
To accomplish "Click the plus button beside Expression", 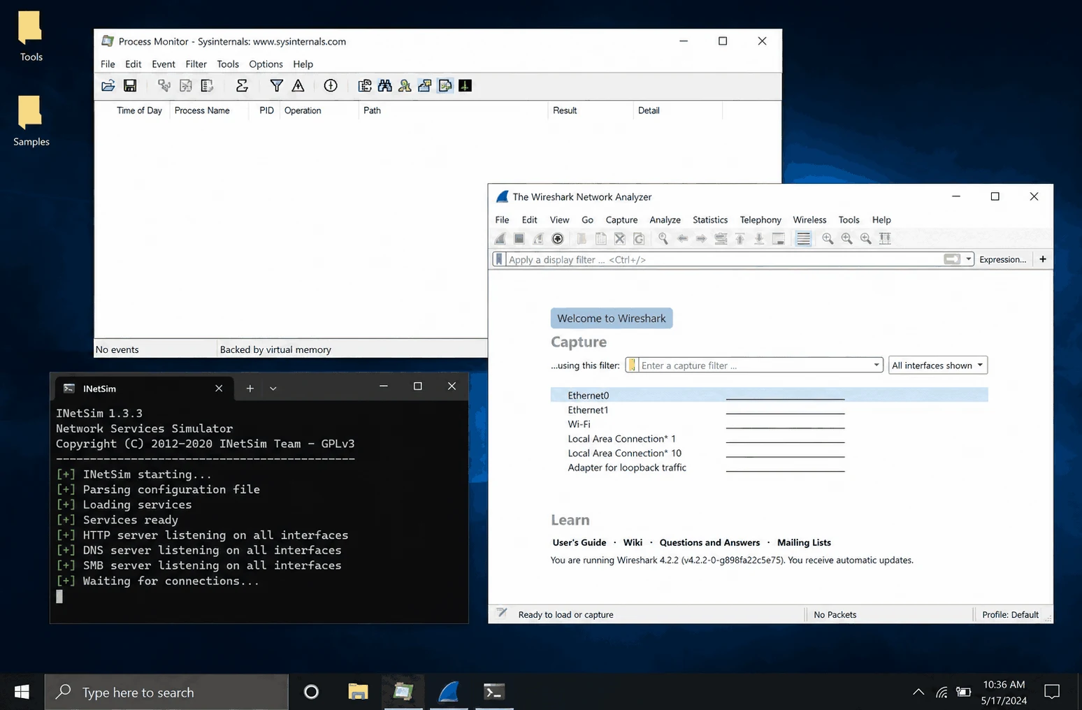I will (x=1042, y=259).
